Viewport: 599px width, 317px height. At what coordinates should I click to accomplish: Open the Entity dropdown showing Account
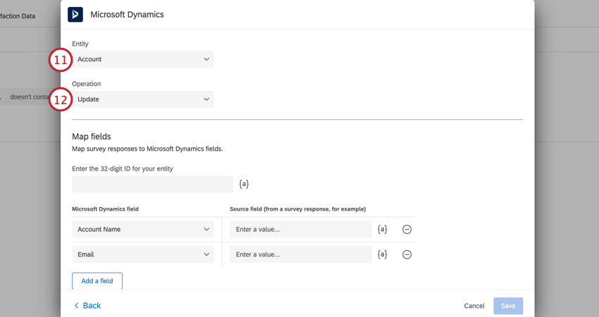pos(143,59)
